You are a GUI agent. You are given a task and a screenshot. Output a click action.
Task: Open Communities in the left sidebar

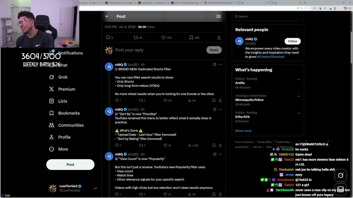(66, 125)
